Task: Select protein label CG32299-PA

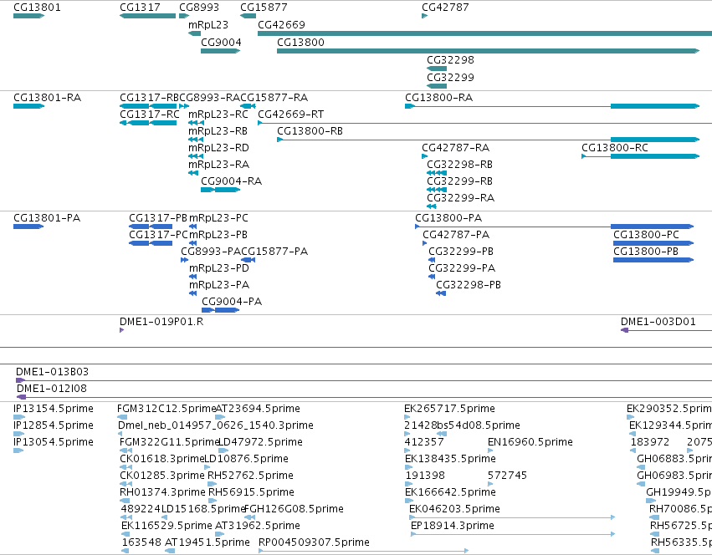Action: [462, 268]
